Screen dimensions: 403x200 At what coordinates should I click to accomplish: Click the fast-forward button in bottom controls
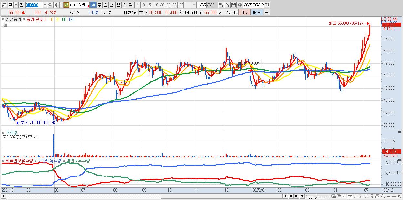click(x=302, y=196)
